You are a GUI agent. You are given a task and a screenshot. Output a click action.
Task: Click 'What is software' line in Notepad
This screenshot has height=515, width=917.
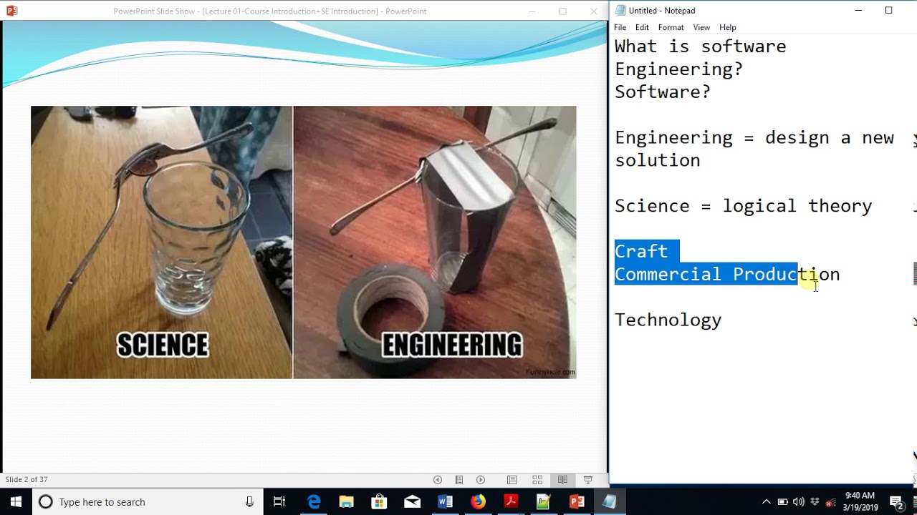pos(700,46)
